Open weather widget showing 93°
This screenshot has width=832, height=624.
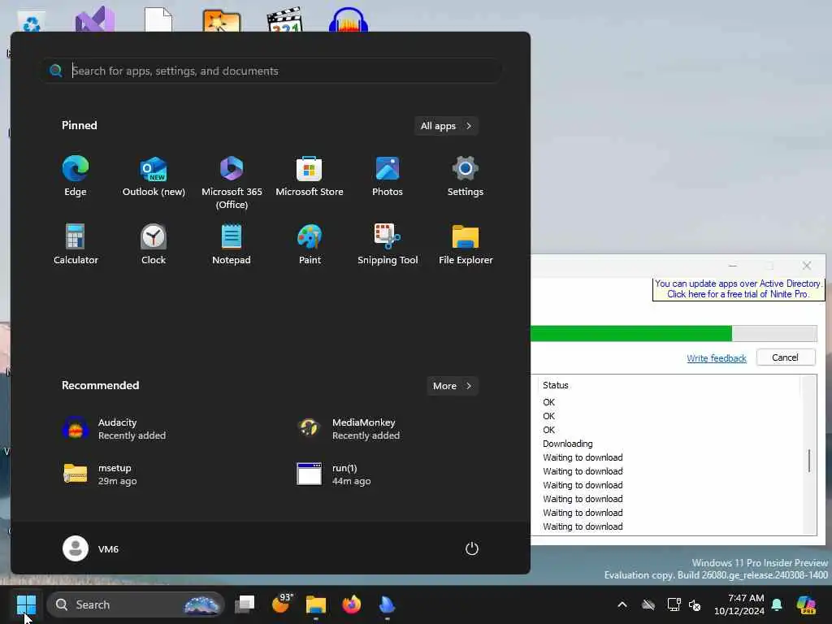[x=282, y=604]
